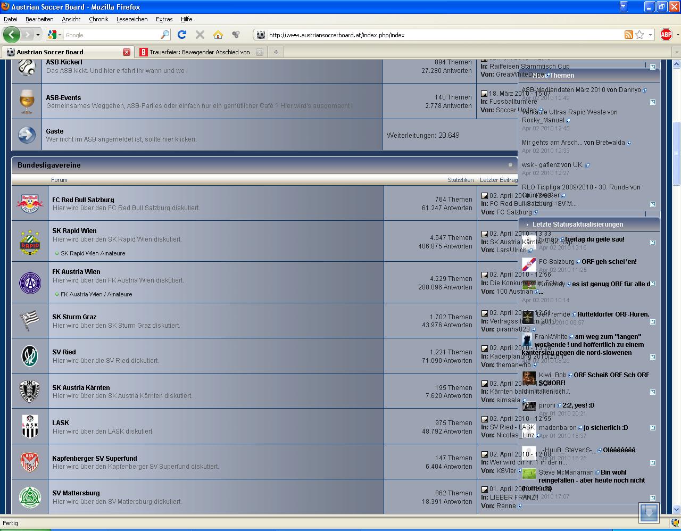Viewport: 681px width, 531px height.
Task: Open the address bar history dropdown
Action: 650,35
